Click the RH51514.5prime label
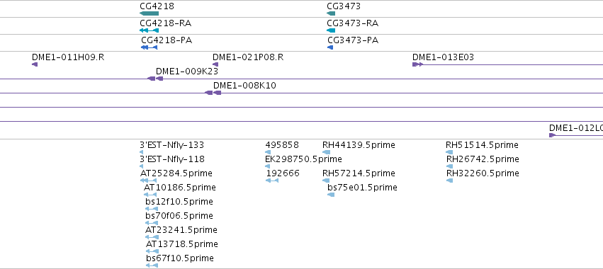The width and height of the screenshot is (603, 269). point(483,145)
